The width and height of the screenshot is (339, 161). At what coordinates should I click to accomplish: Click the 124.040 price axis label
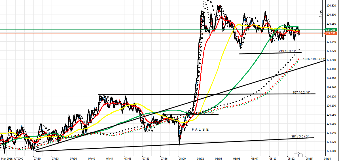point(331,133)
